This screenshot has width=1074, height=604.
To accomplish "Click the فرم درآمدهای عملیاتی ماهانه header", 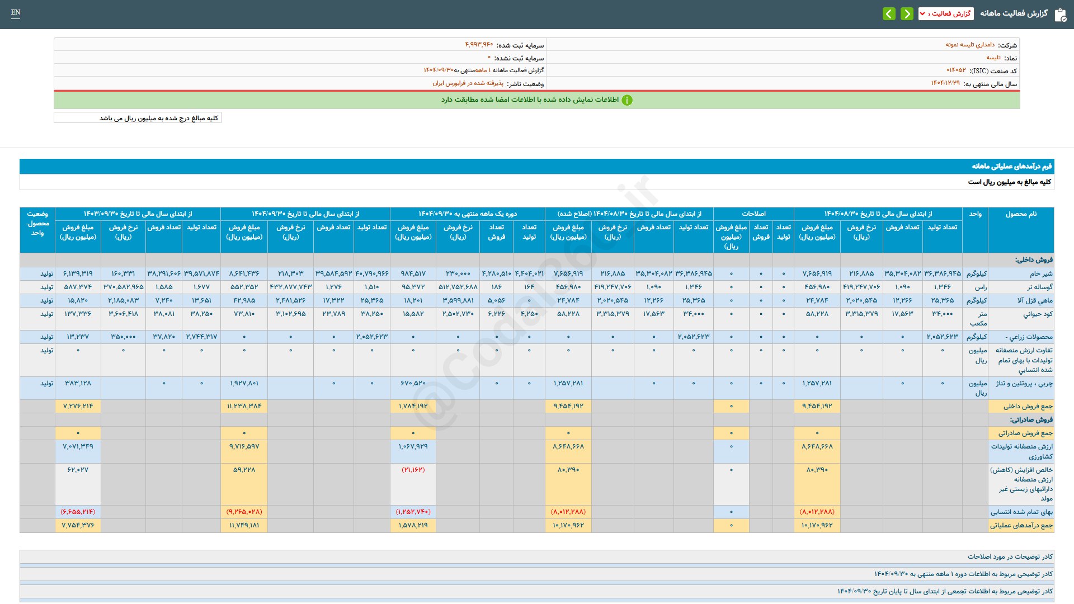I will 1011,166.
